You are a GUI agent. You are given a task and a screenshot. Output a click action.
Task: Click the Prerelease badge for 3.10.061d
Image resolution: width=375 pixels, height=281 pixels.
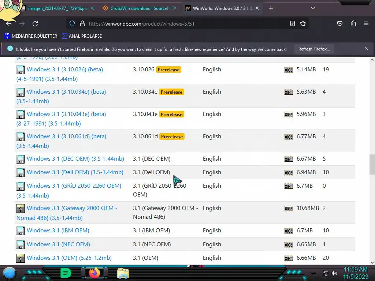[x=172, y=137]
